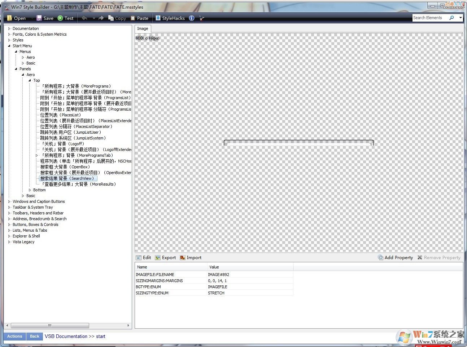Click the blue info icon in toolbar

coord(192,18)
